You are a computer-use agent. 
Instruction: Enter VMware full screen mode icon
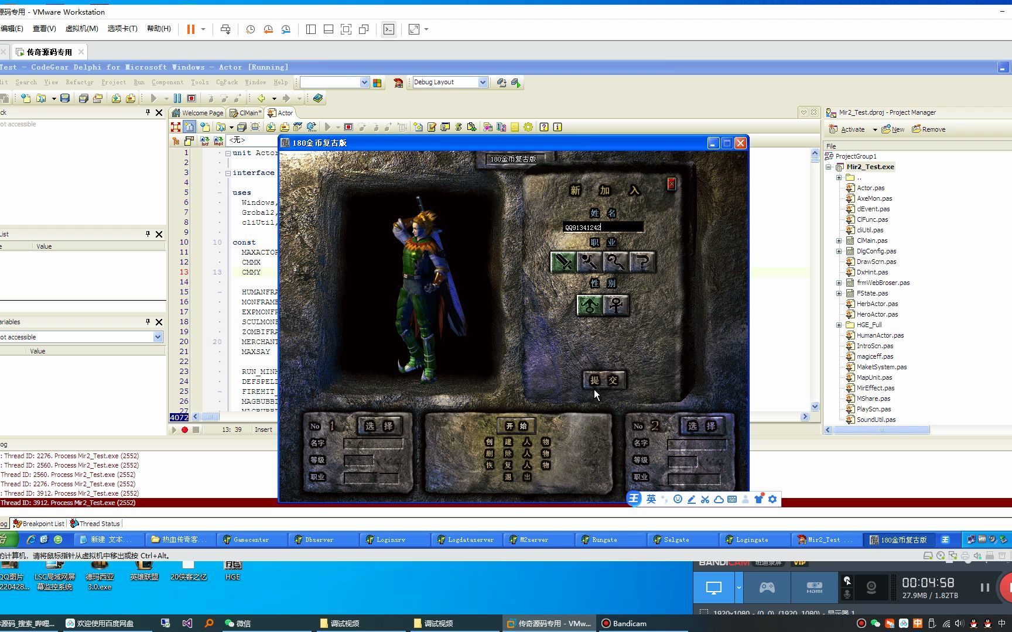[x=346, y=29]
